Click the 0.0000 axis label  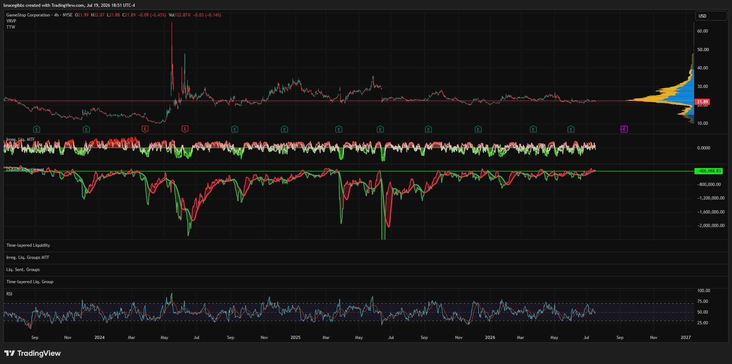click(704, 148)
